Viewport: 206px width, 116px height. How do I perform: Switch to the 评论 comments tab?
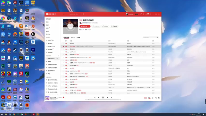73,38
